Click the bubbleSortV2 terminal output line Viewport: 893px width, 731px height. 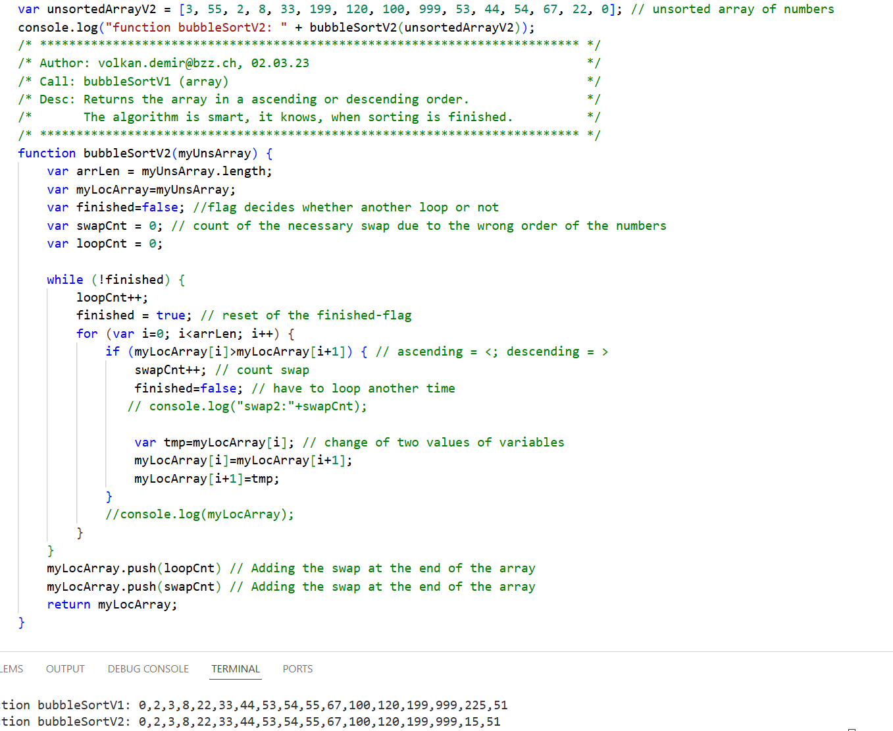coord(250,722)
